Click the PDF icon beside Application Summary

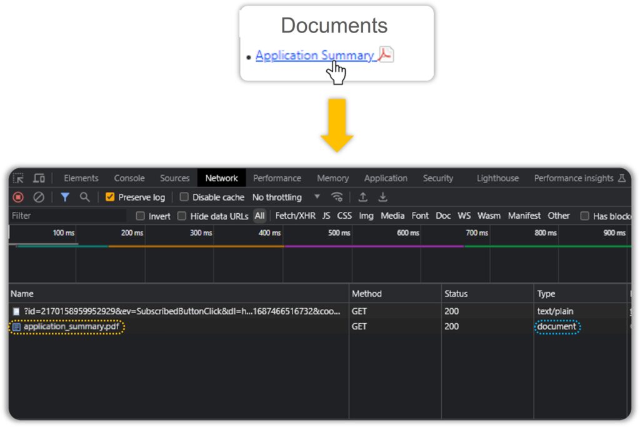pos(385,54)
